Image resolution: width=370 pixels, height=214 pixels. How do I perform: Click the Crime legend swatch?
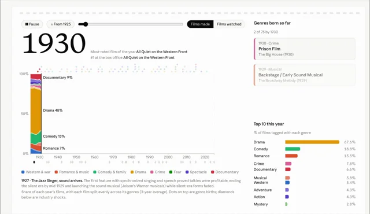click(152, 172)
